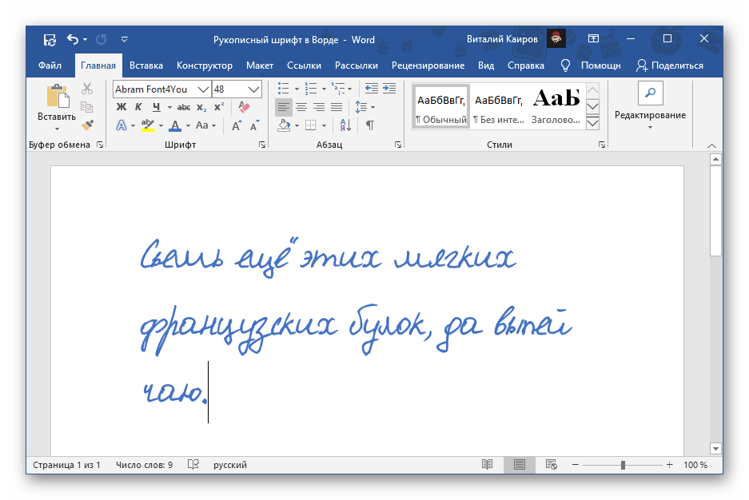The height and width of the screenshot is (500, 749).
Task: Open Customize Quick Access Toolbar arrow
Action: [124, 40]
